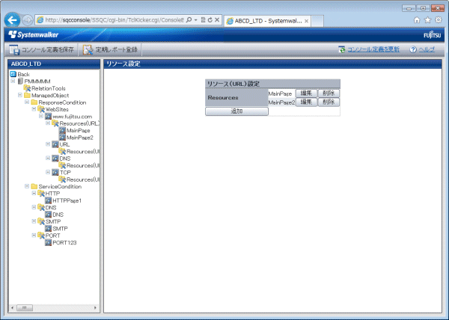Click the MainPage2 node icon in tree

[62, 138]
